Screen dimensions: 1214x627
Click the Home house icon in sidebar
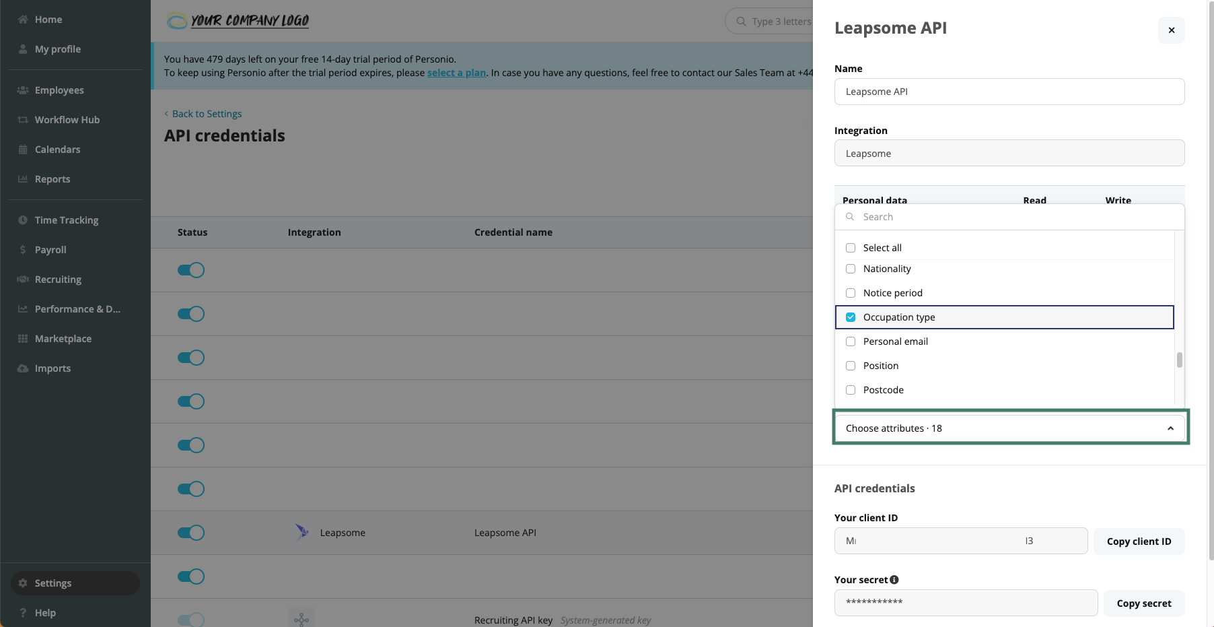23,20
